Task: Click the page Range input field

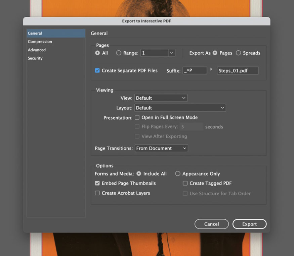Action: [x=154, y=53]
